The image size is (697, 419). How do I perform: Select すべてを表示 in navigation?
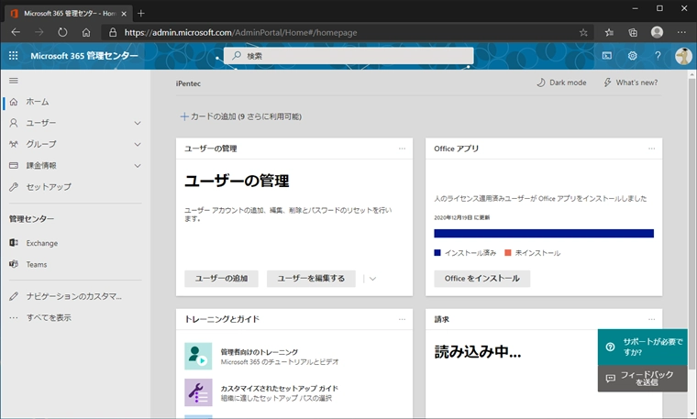(x=49, y=318)
